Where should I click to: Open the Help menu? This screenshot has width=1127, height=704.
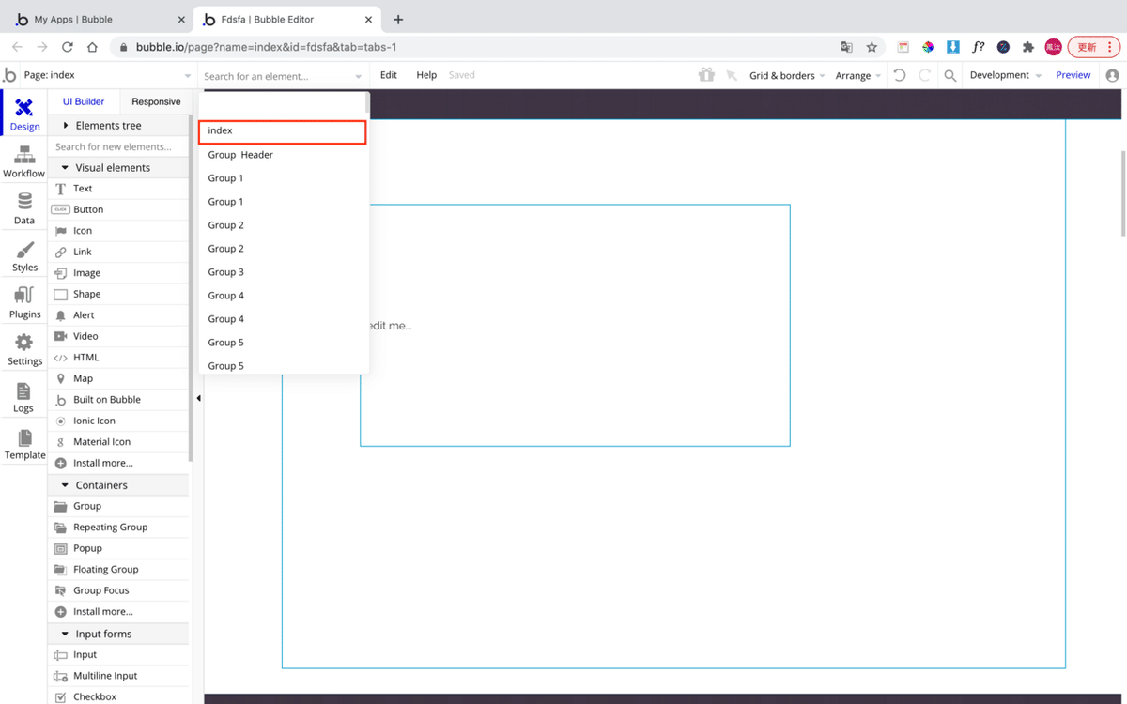426,75
